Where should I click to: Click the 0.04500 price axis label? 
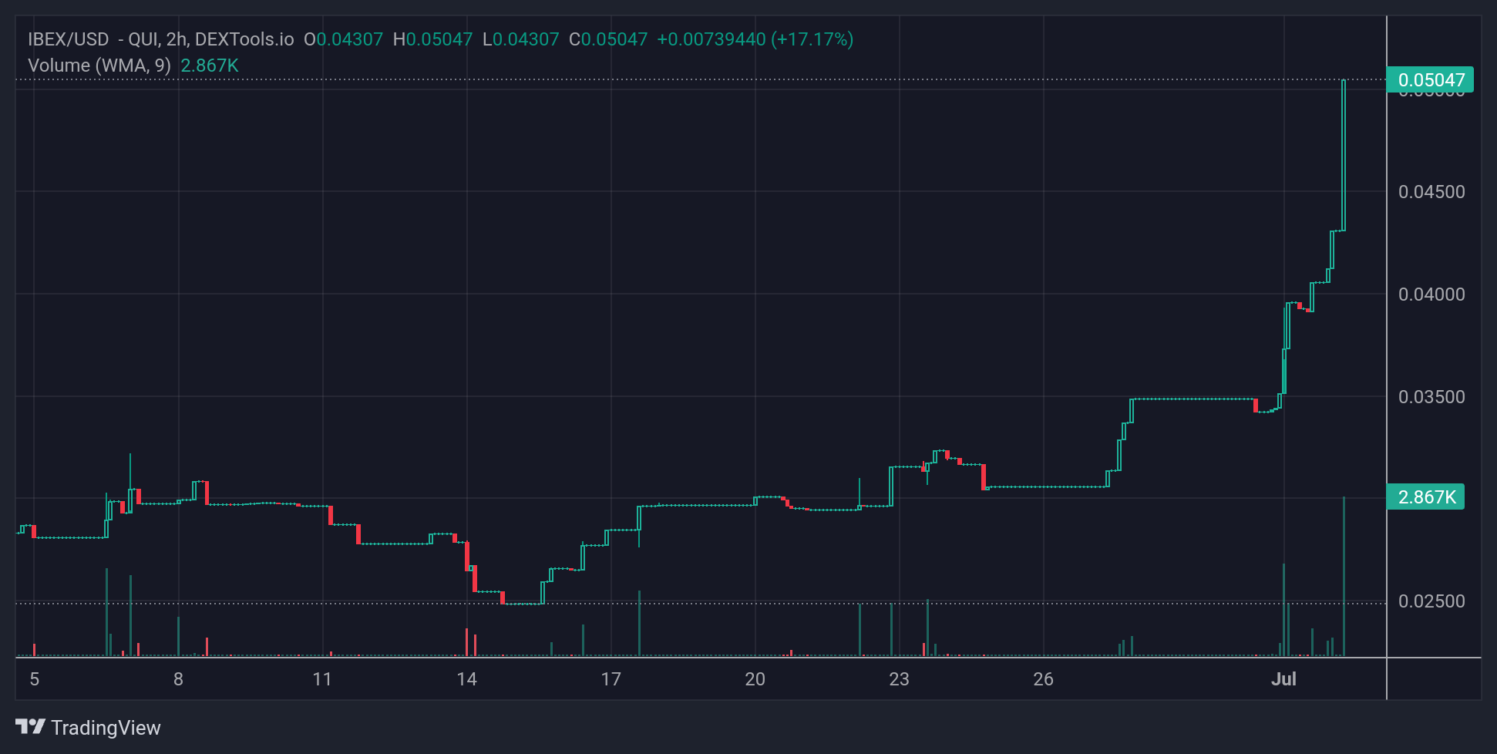point(1431,192)
